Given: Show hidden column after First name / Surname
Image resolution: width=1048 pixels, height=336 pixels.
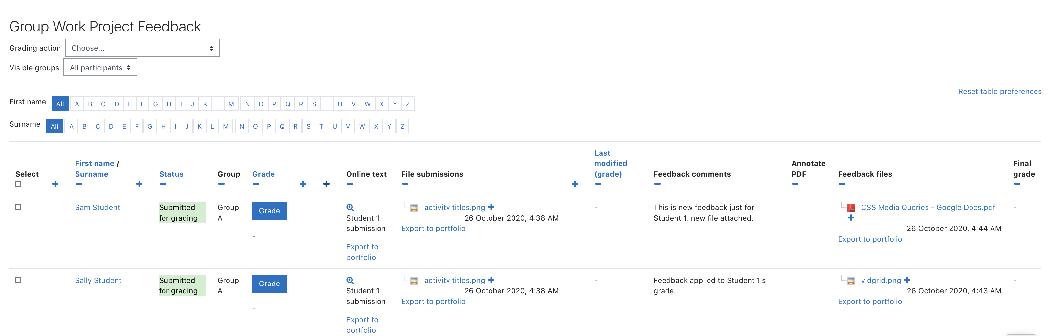Looking at the screenshot, I should pos(139,184).
